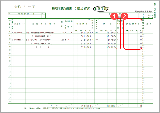Select the "増加資産" option in the title
The image size is (160, 113).
pyautogui.click(x=83, y=9)
